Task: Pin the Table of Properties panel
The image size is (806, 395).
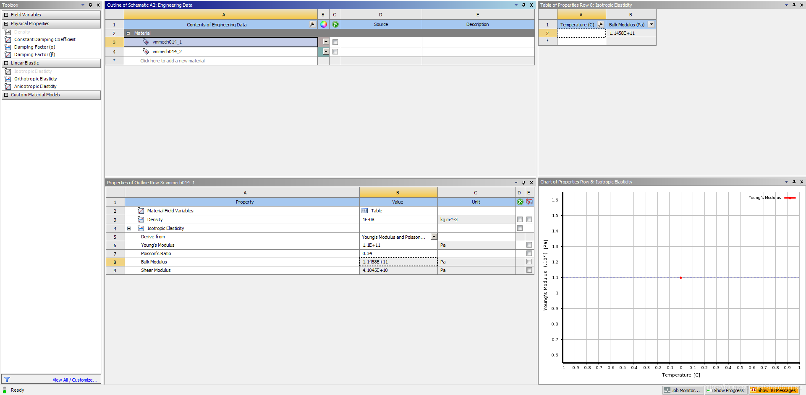Action: pyautogui.click(x=794, y=5)
